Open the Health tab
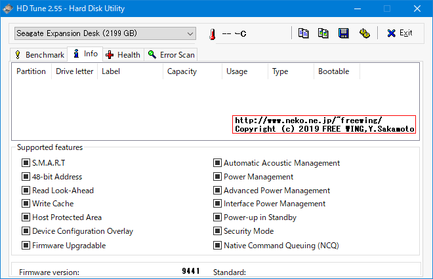433x279 pixels. pyautogui.click(x=123, y=55)
